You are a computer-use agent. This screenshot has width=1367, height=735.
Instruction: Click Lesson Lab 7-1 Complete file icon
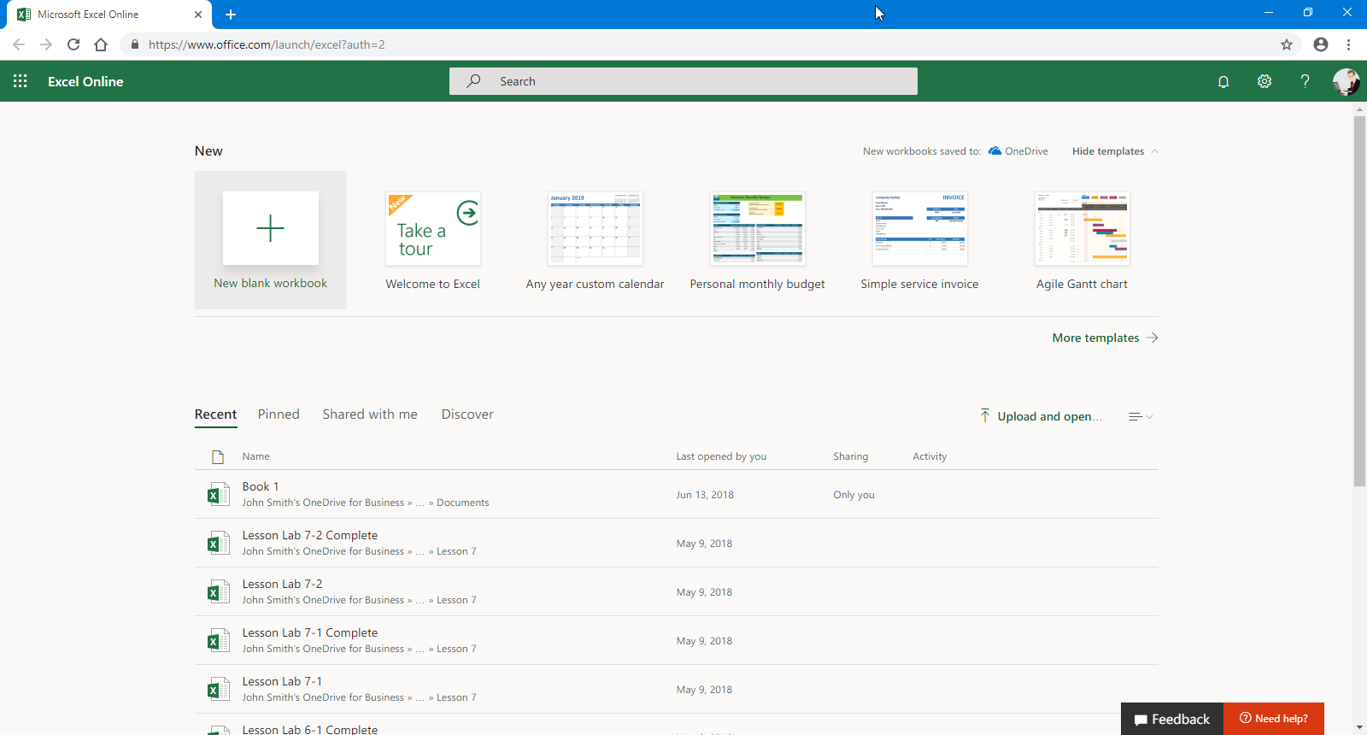tap(219, 640)
